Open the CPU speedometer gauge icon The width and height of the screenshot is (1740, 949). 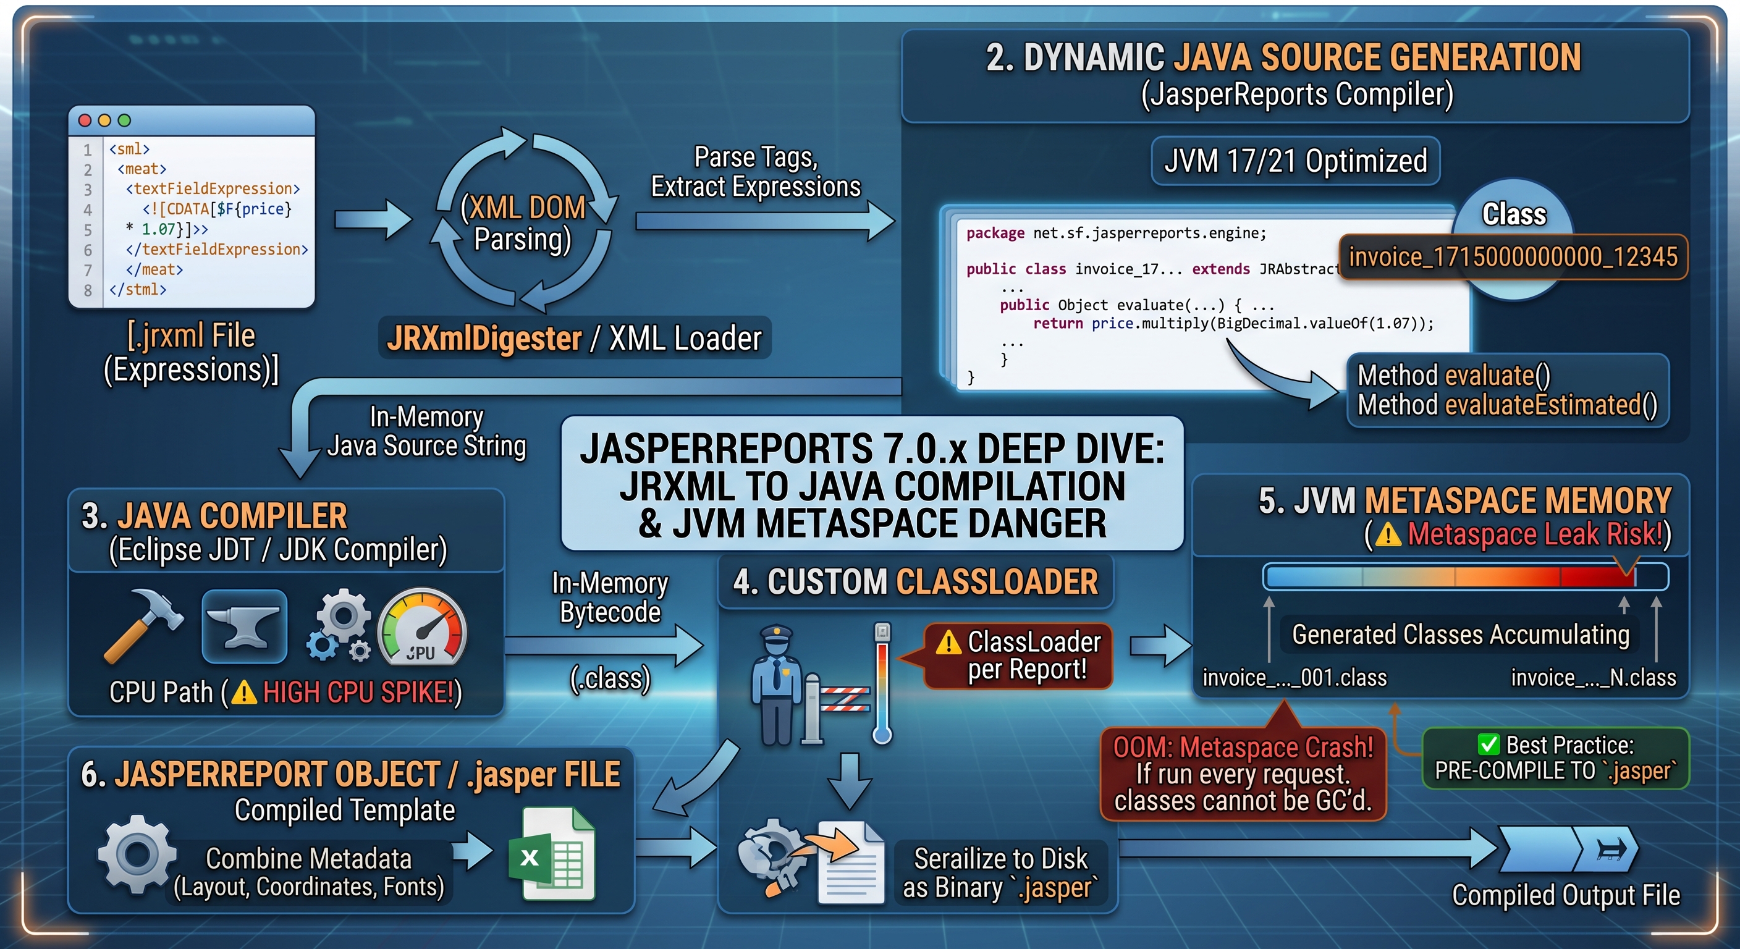(422, 626)
